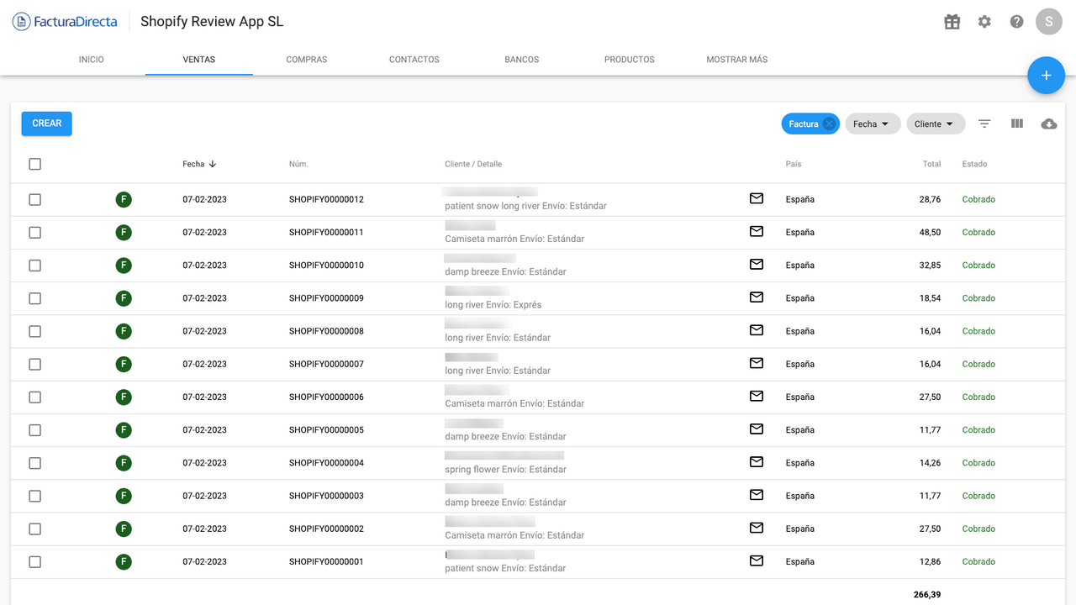Click envelope icon for SHOPIFY00000010
Screen dimensions: 1076x605
[x=757, y=264]
